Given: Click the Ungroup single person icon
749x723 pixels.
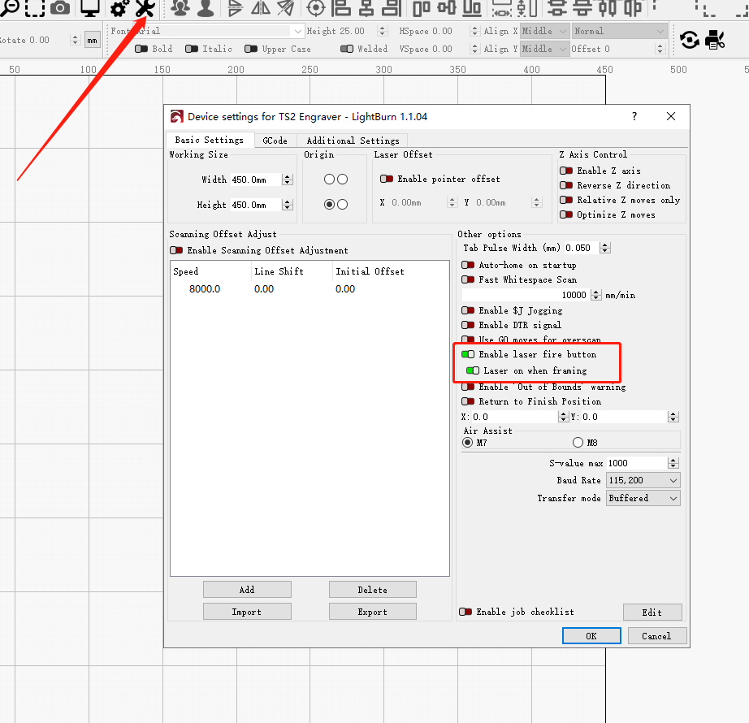Looking at the screenshot, I should 206,7.
